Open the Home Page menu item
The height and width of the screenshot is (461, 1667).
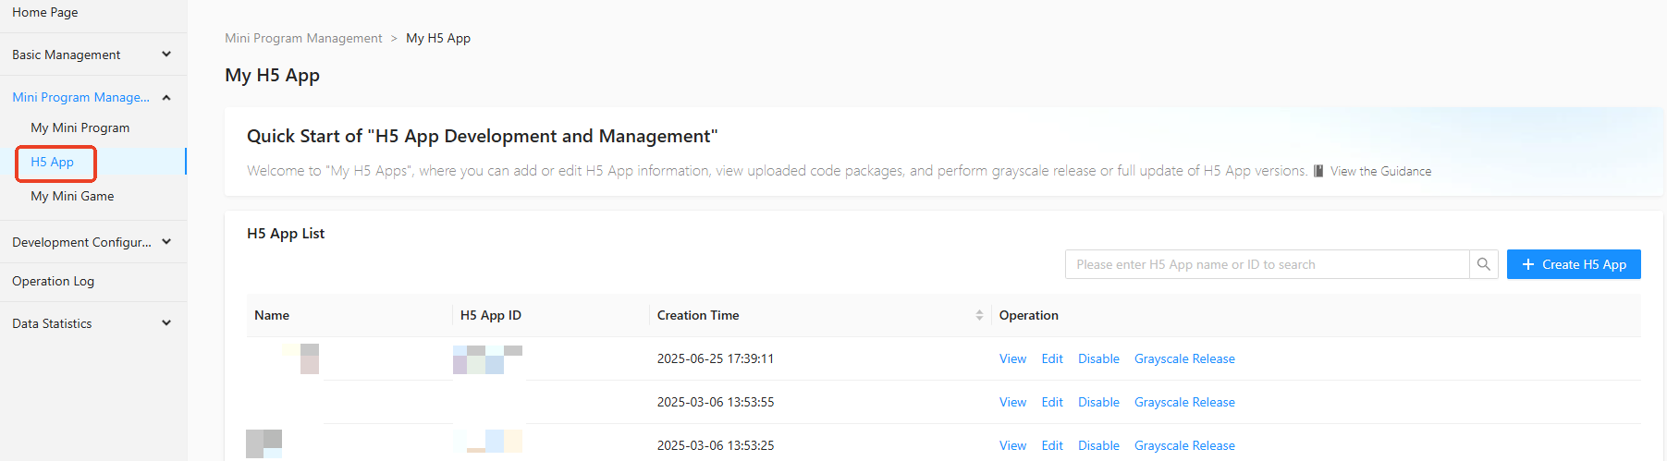tap(45, 12)
